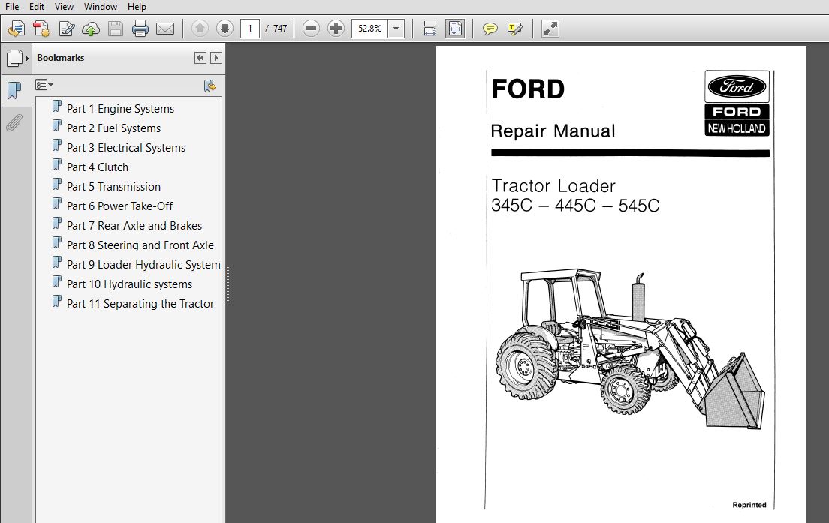829x523 pixels.
Task: Click the 345C – 445C – 545C text
Action: tap(575, 206)
